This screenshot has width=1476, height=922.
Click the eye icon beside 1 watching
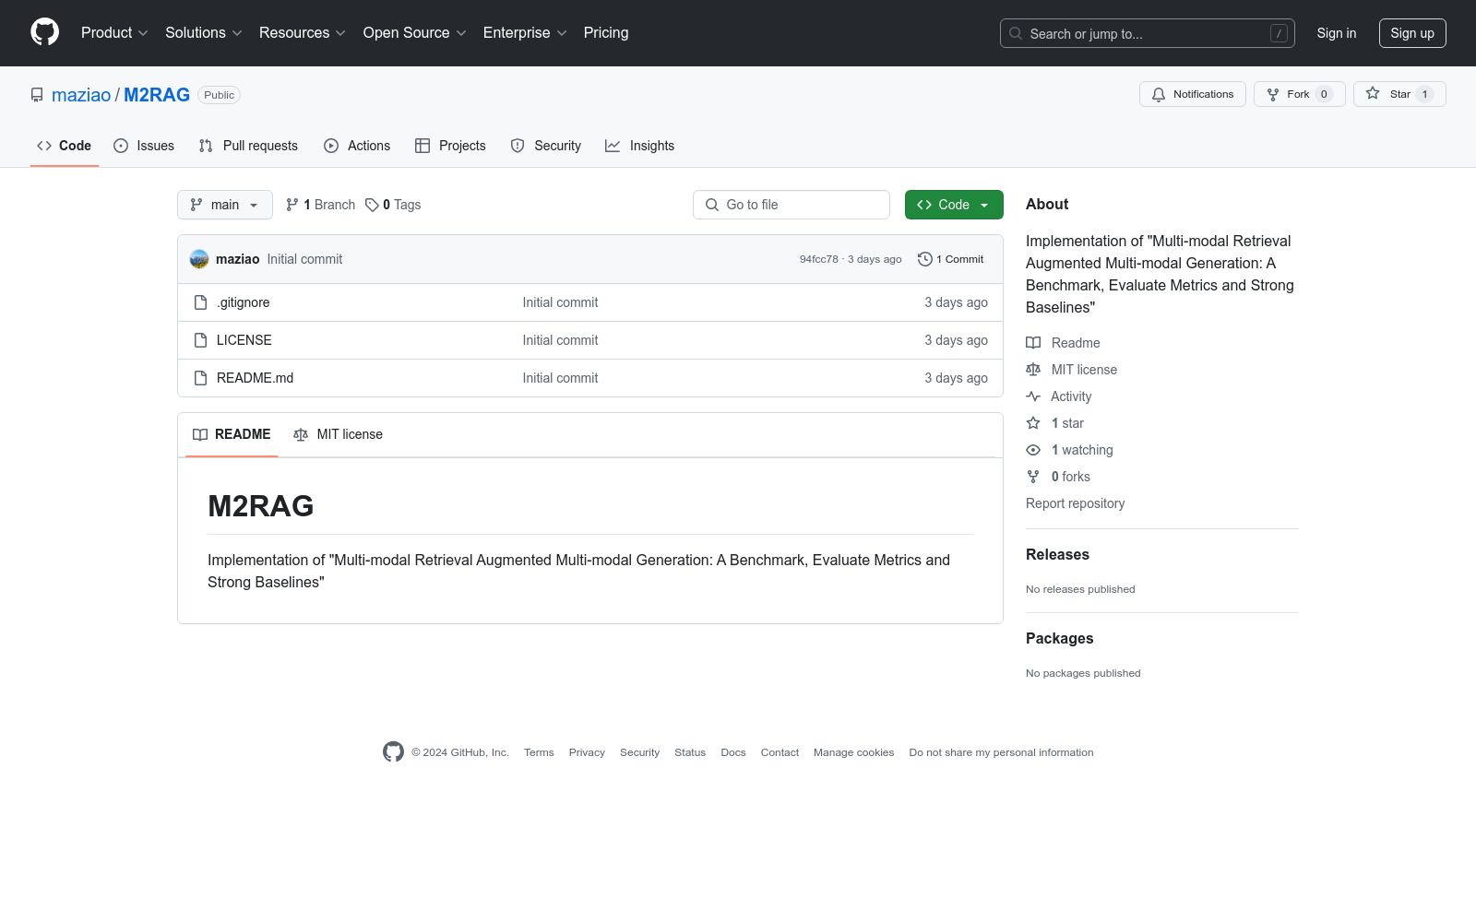click(1033, 450)
